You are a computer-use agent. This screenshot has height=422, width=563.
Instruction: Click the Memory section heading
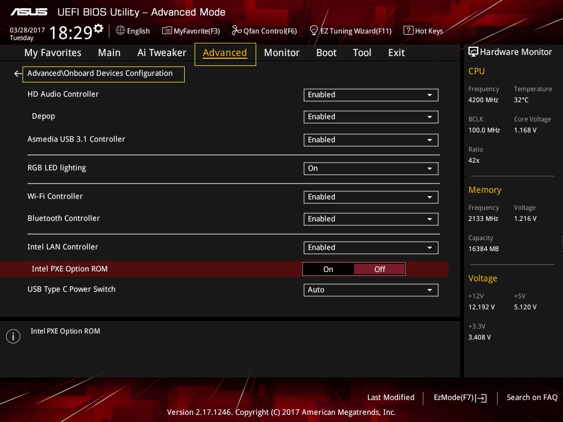pos(485,190)
